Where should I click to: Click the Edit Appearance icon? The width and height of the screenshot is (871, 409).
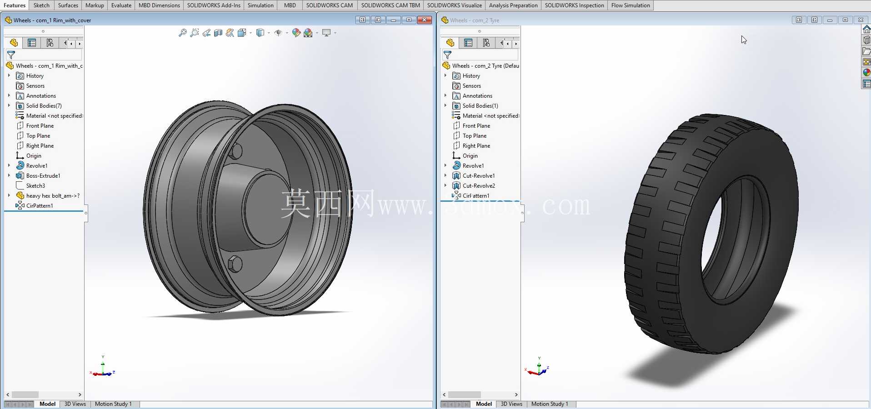[x=296, y=33]
